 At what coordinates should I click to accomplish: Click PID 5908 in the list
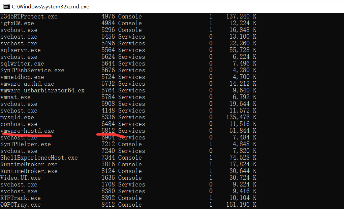point(108,104)
